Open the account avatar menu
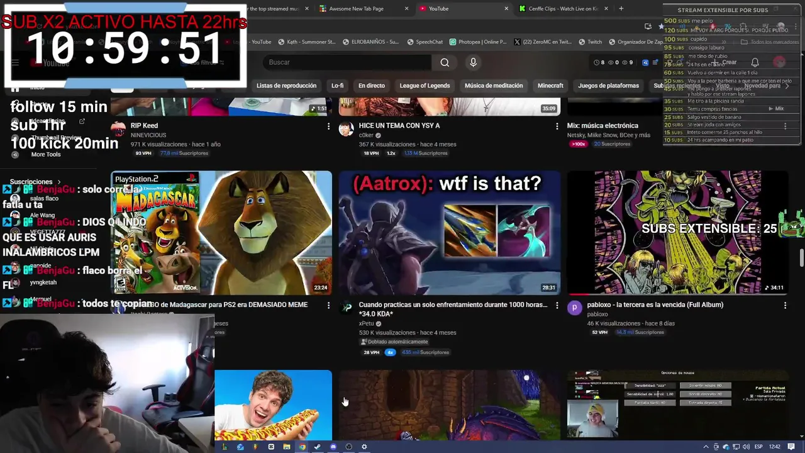 coord(780,62)
